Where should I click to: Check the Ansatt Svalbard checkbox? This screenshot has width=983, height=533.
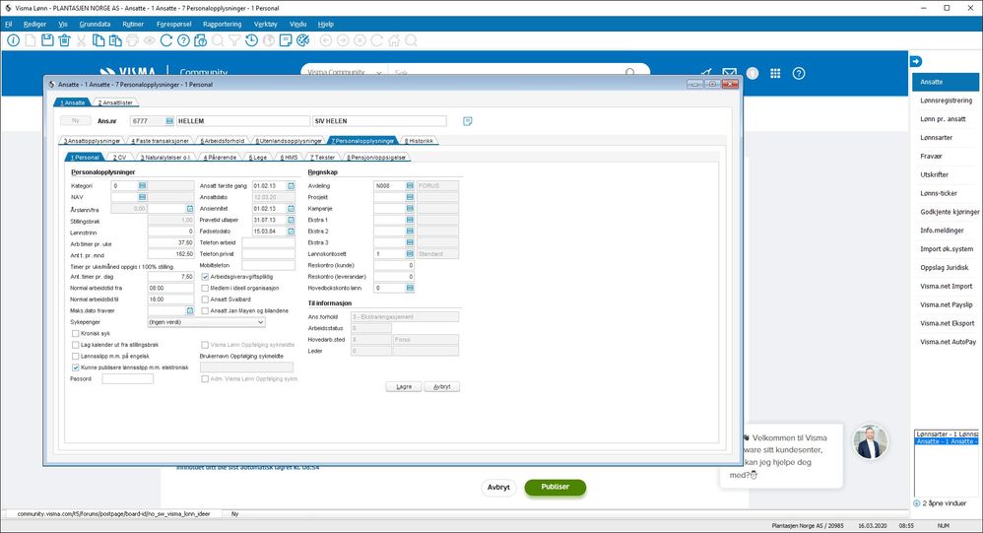pos(205,300)
